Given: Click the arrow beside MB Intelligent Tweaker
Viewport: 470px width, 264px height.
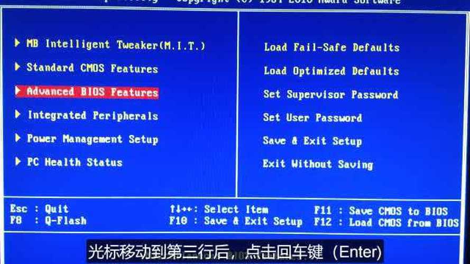Looking at the screenshot, I should click(x=17, y=43).
